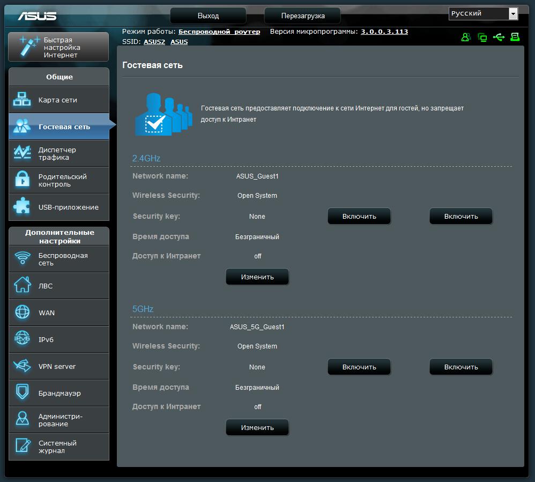Viewport: 535px width, 482px height.
Task: Click the guest network description text
Action: tap(332, 114)
